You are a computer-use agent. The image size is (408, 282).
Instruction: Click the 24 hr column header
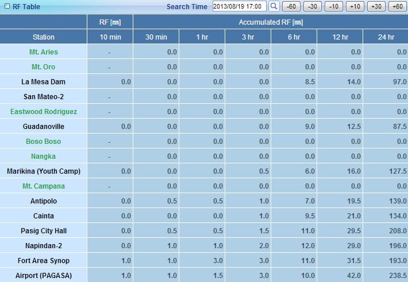(386, 37)
